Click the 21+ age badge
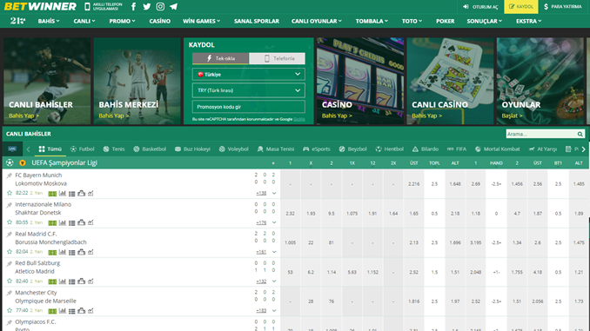Viewport: 590px width, 331px height. tap(17, 21)
